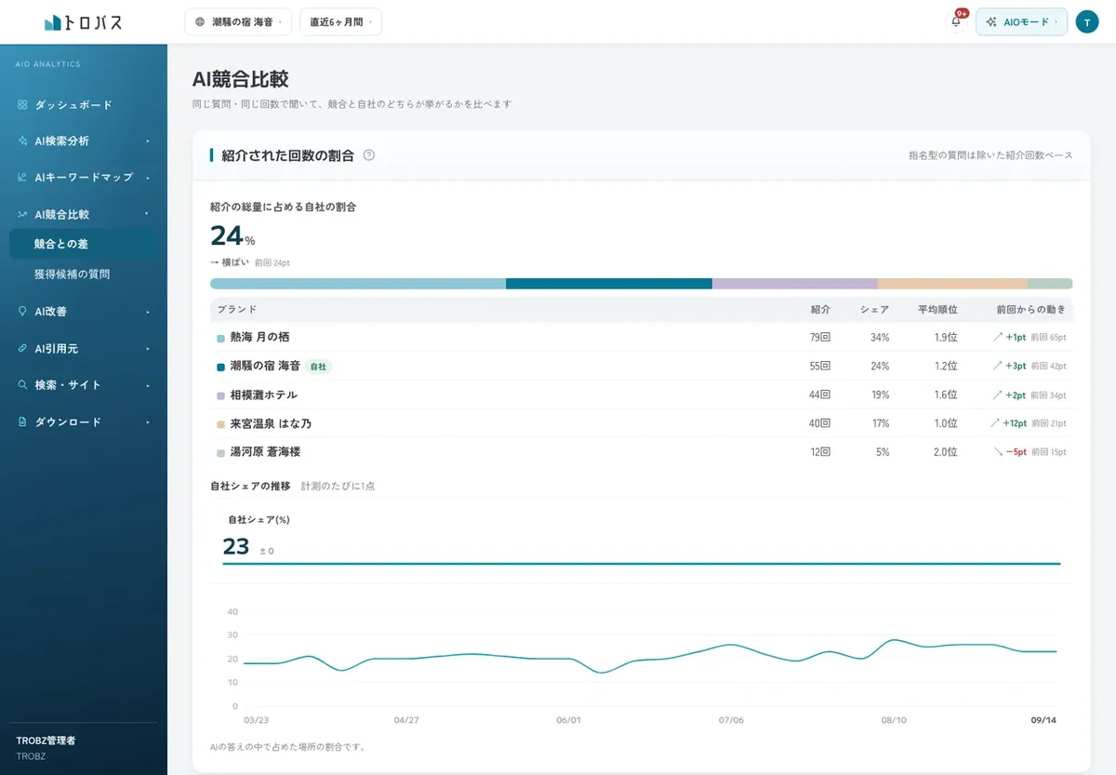Click the dark teal share bar segment
1116x775 pixels.
(609, 284)
